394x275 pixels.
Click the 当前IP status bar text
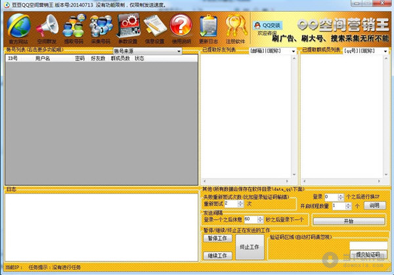click(x=13, y=268)
